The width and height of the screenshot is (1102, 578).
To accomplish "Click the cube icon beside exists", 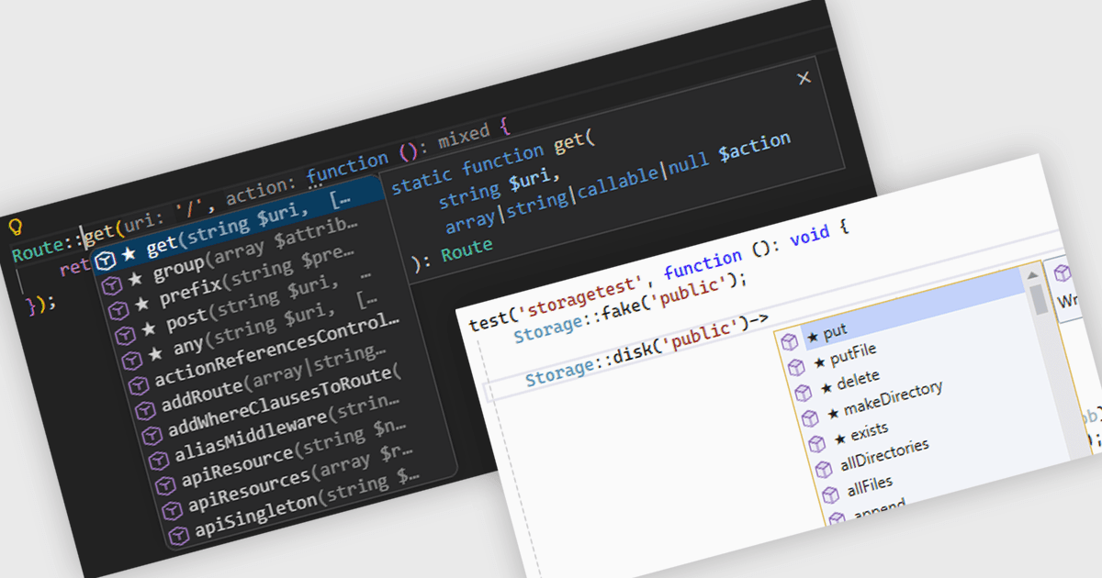I will point(816,444).
